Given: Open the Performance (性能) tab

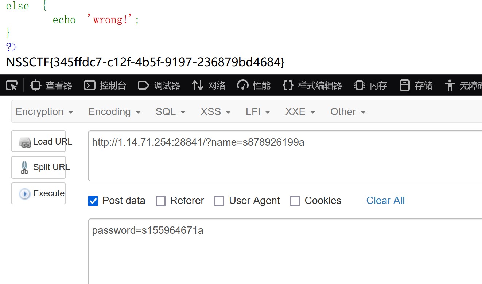Looking at the screenshot, I should (x=254, y=86).
